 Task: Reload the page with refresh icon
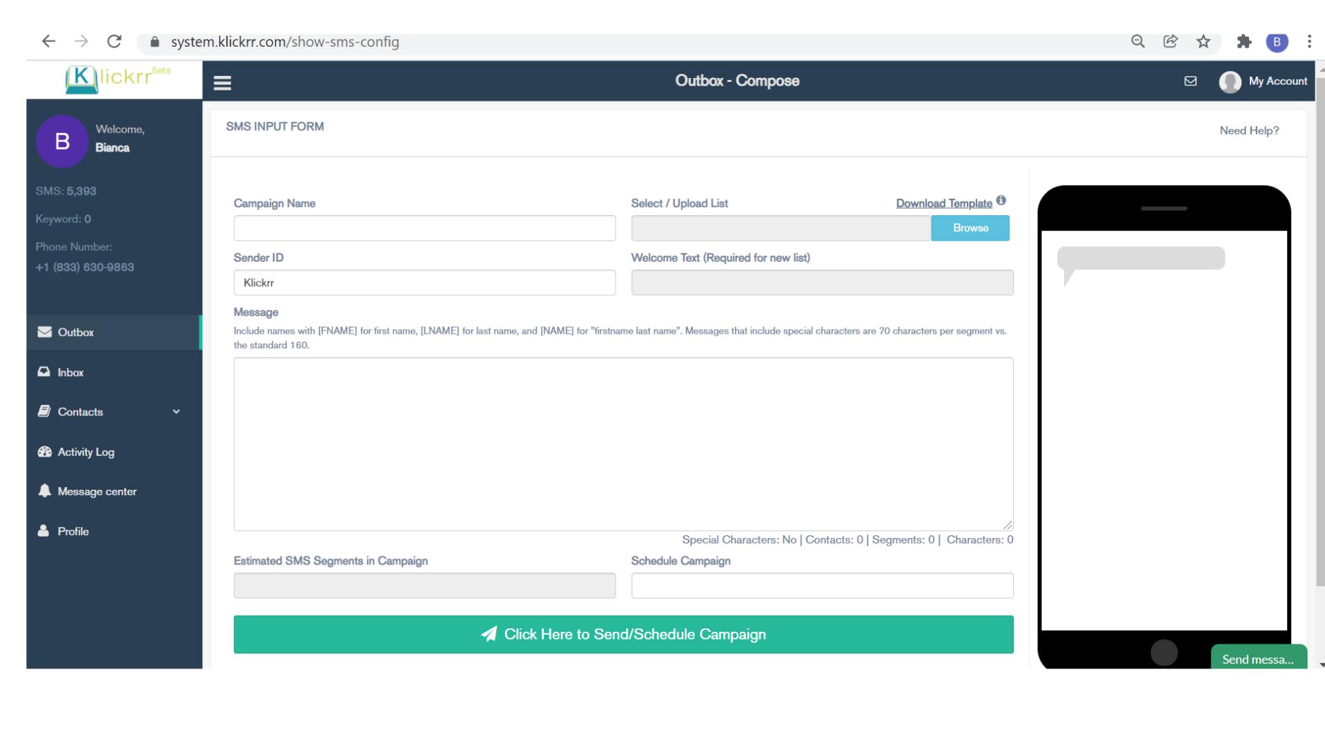tap(115, 41)
